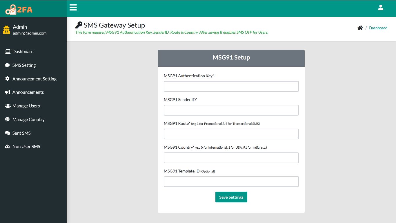396x223 pixels.
Task: Open SMS Setting in sidebar
Action: coord(24,65)
